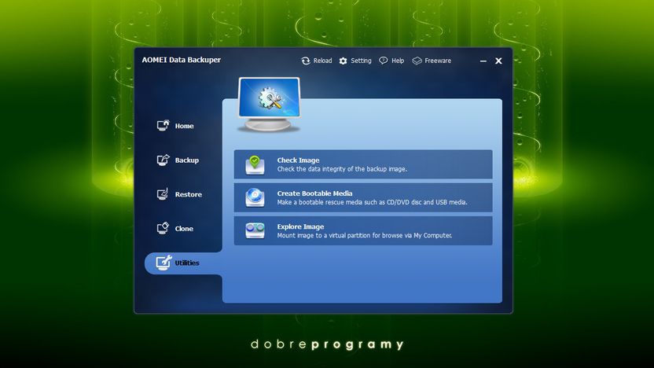This screenshot has height=368, width=654.
Task: Click the Utilities wrench icon
Action: pyautogui.click(x=163, y=263)
